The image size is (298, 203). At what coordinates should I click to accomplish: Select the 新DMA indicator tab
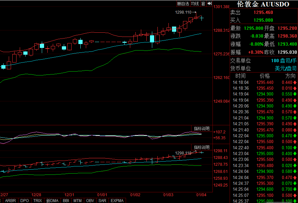coord(52,200)
